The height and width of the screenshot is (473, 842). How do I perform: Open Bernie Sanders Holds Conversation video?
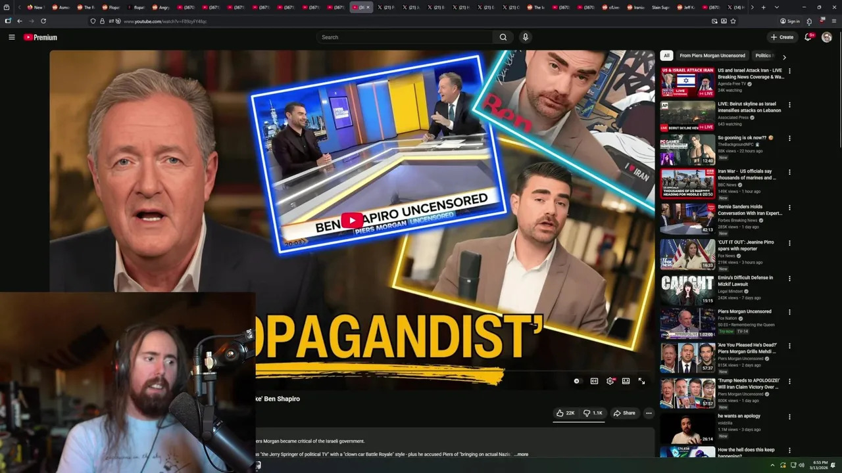click(x=750, y=210)
